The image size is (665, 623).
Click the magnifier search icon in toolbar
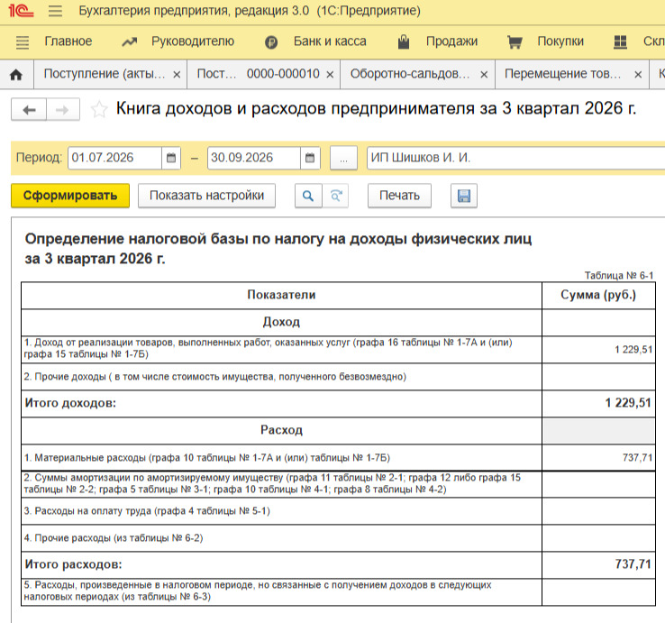308,196
